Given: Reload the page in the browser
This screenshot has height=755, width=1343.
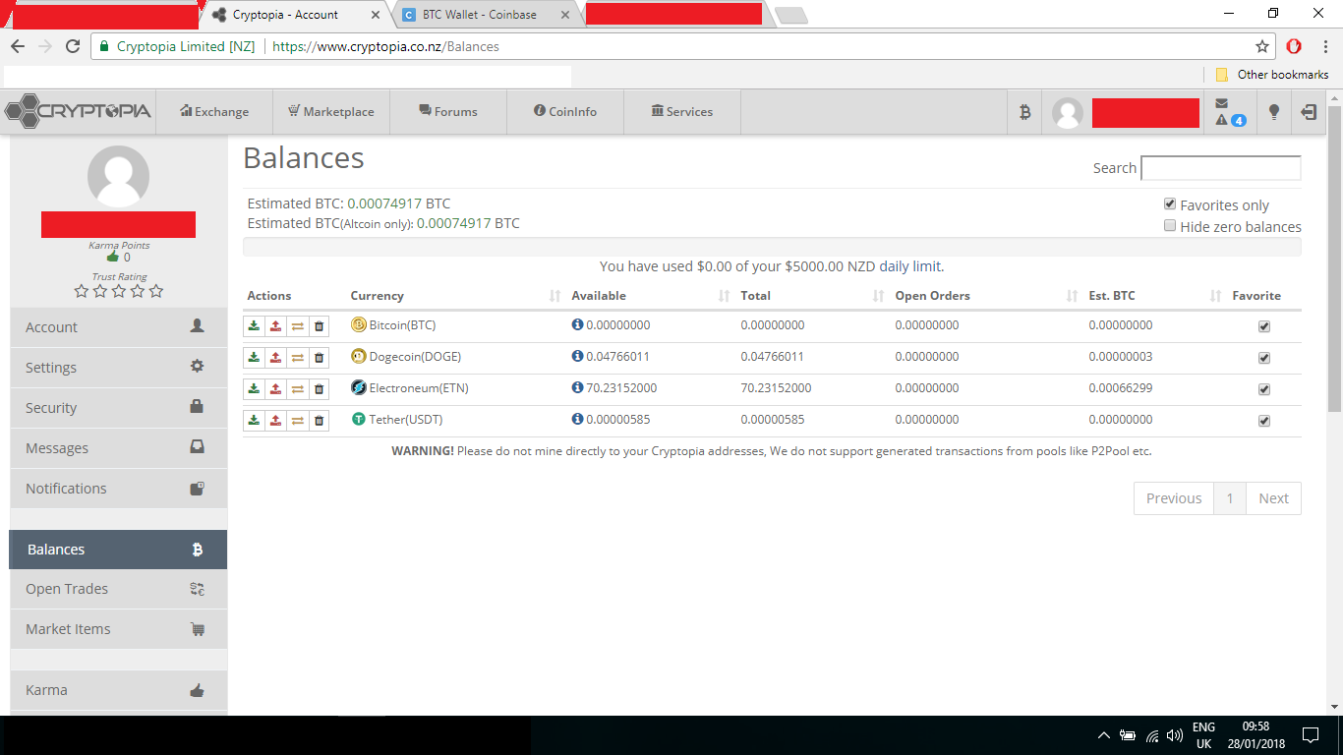Looking at the screenshot, I should coord(72,46).
